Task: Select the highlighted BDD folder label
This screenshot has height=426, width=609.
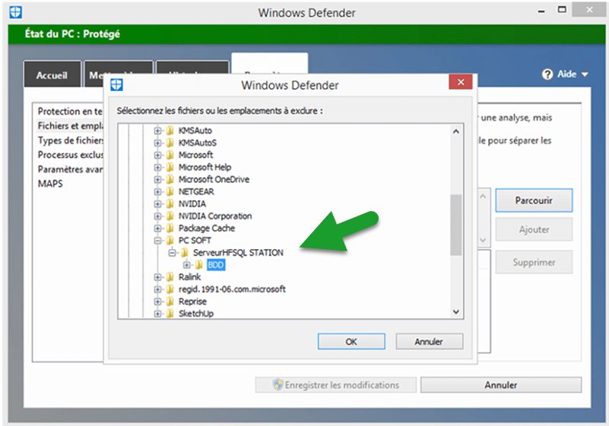Action: pos(216,265)
